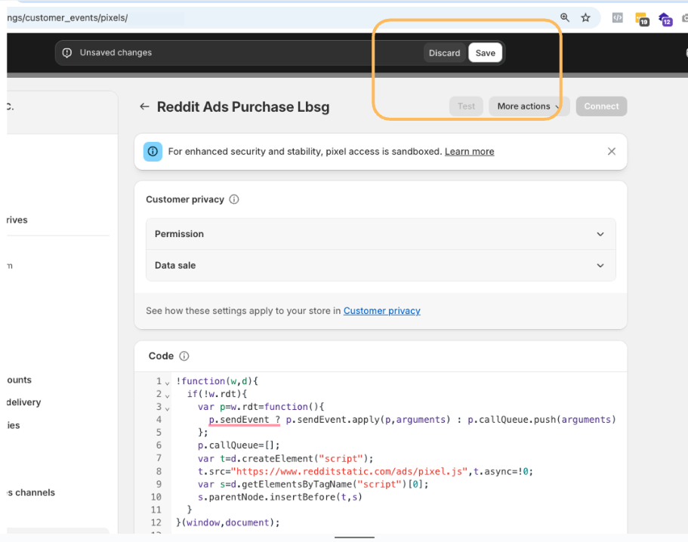Open the code-brackets browser extension icon
This screenshot has width=688, height=542.
(617, 17)
